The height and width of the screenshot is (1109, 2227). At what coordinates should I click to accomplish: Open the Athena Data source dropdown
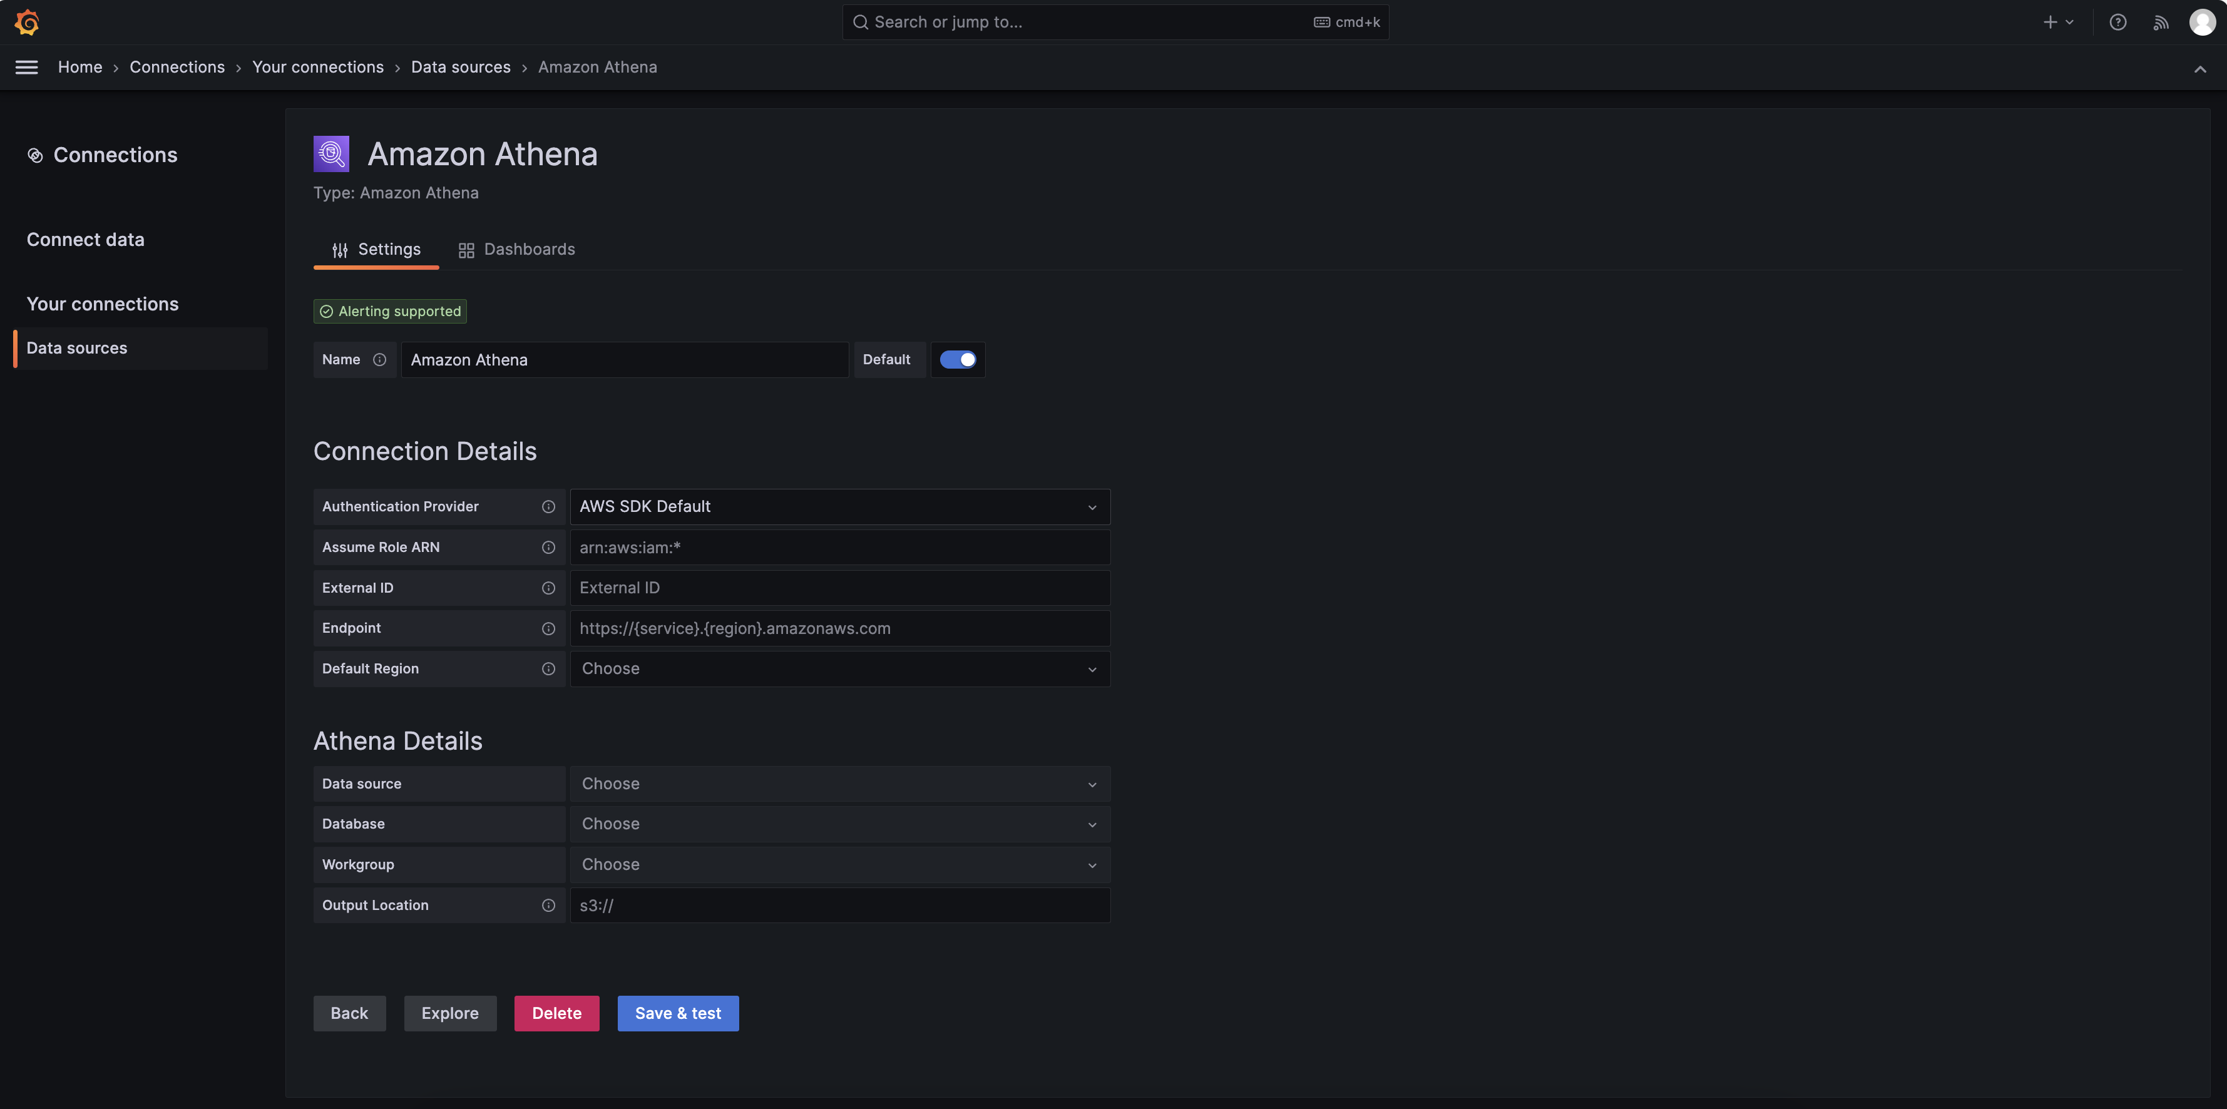841,784
